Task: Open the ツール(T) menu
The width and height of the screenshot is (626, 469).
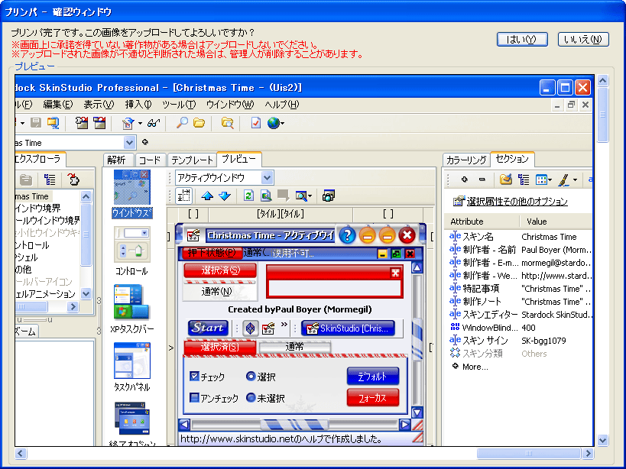Action: 179,105
